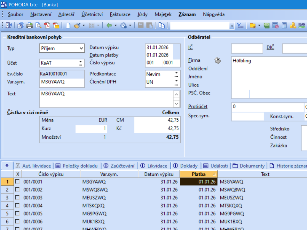Viewport: 307px width, 230px height.
Task: Click the PDF export toolbar icon
Action: pos(47,26)
